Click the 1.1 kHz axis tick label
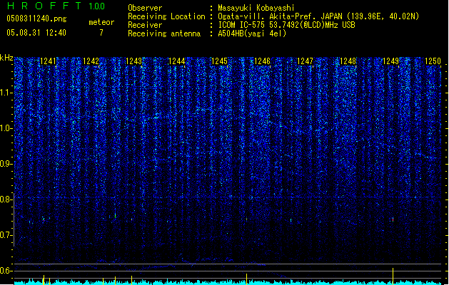Screen dimensions: 449x285 tap(6, 93)
